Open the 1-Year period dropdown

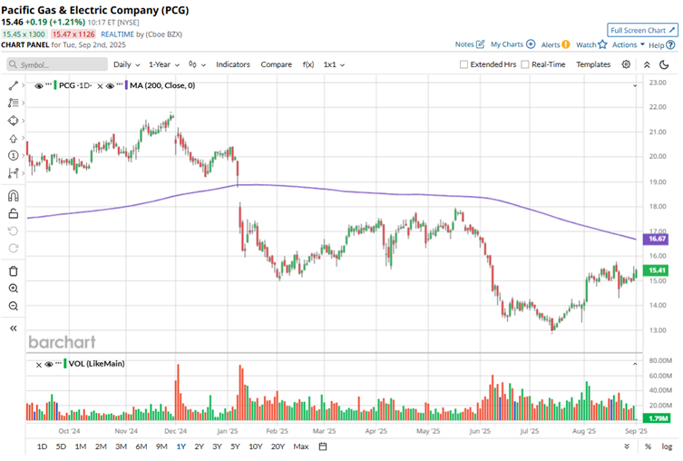pyautogui.click(x=164, y=64)
